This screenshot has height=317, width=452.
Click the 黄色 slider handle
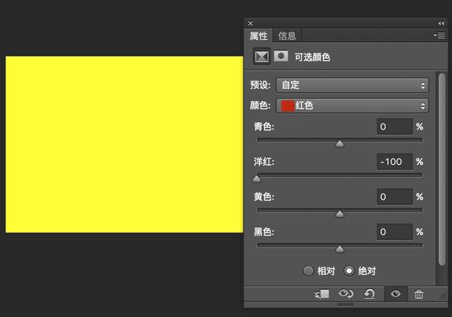[340, 214]
